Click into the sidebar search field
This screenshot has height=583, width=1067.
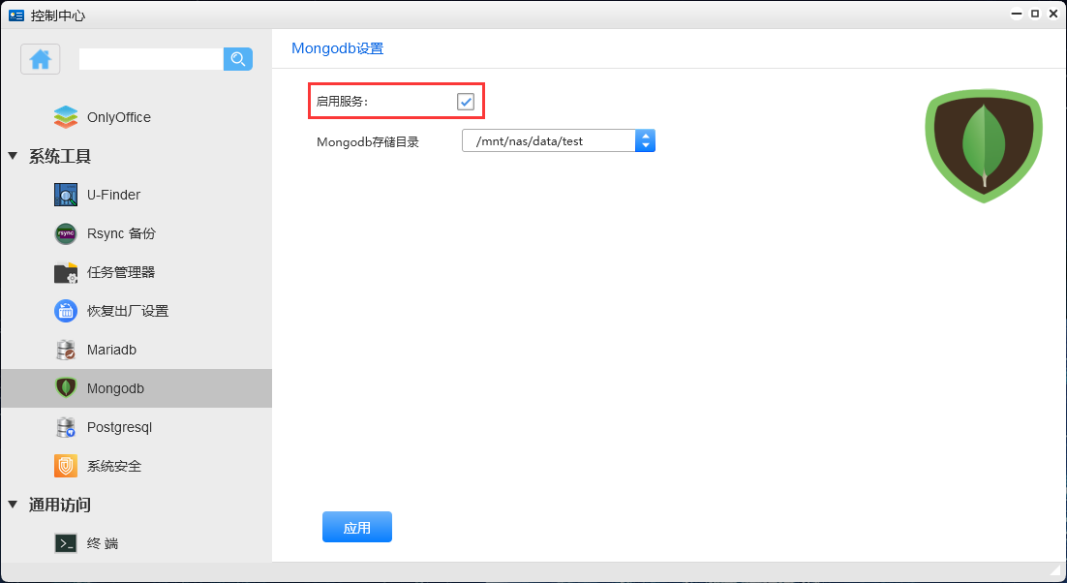(x=151, y=59)
